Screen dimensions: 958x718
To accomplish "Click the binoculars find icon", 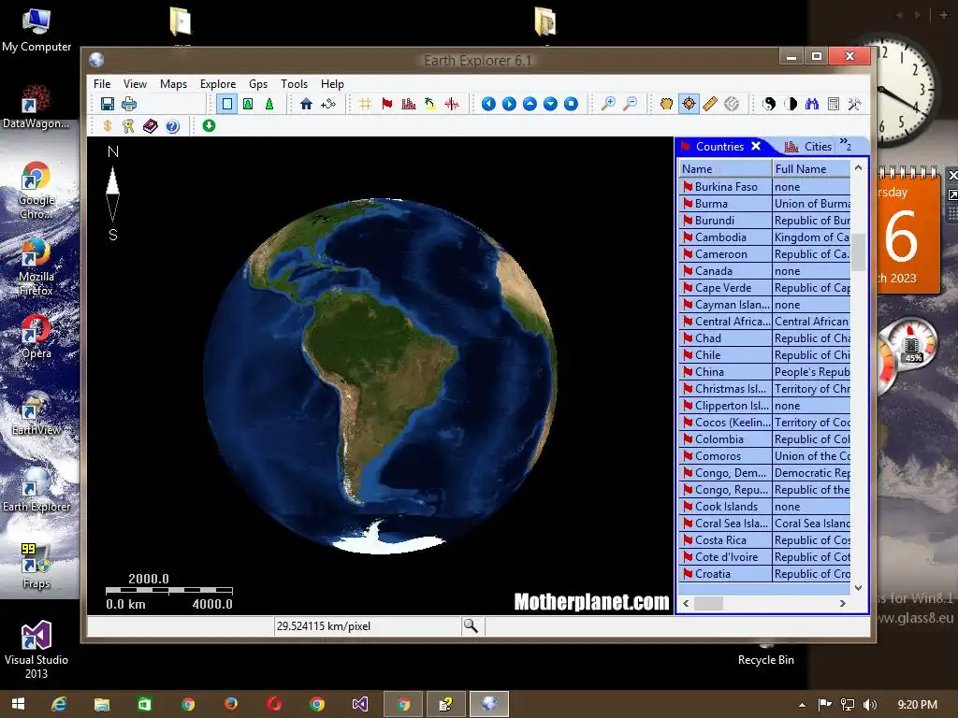I will click(x=812, y=104).
